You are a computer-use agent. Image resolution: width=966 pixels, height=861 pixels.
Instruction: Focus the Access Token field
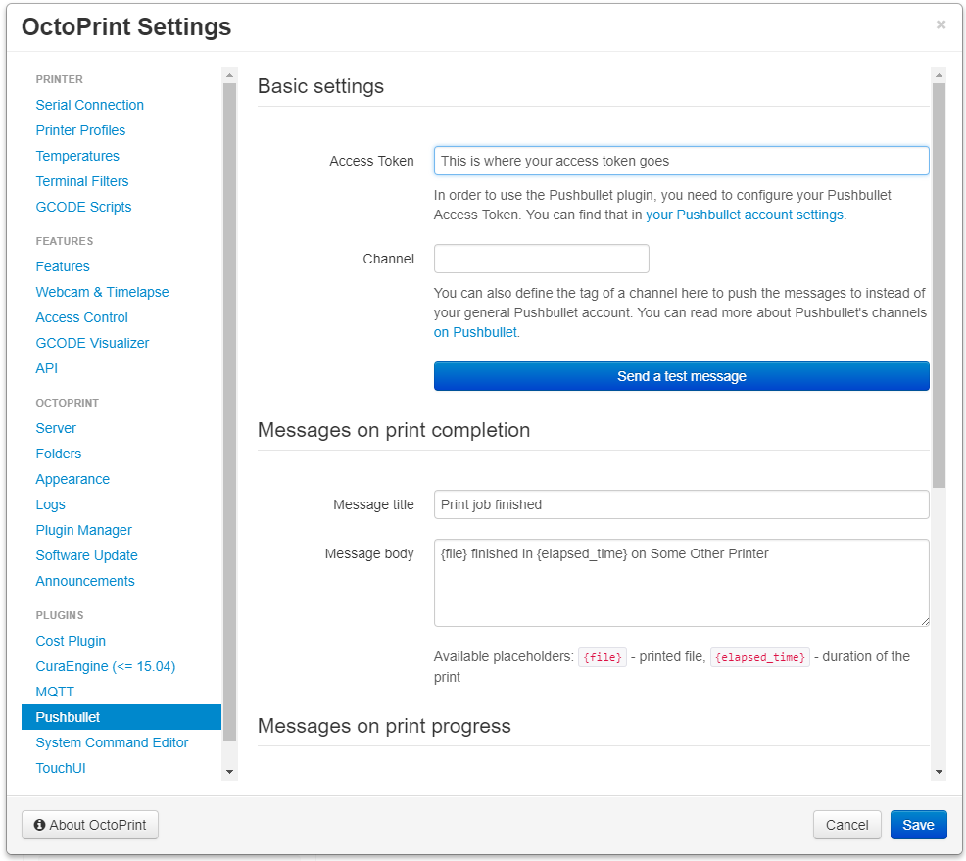coord(681,161)
